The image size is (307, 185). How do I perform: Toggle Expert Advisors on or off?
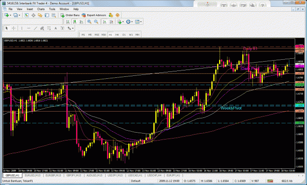tap(94, 15)
